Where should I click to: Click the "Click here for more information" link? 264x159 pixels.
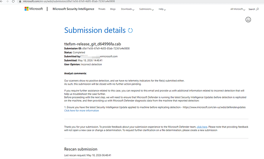click(81, 111)
